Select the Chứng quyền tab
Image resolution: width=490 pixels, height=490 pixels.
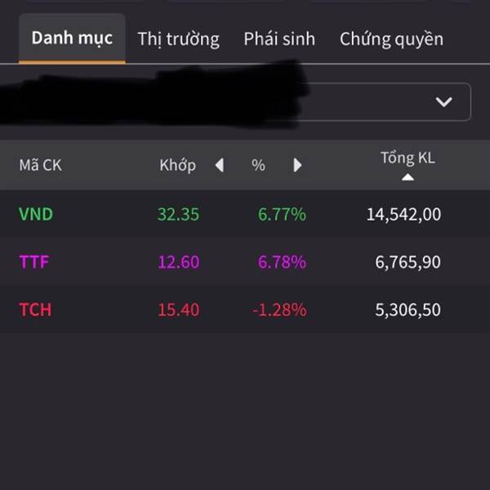(391, 39)
